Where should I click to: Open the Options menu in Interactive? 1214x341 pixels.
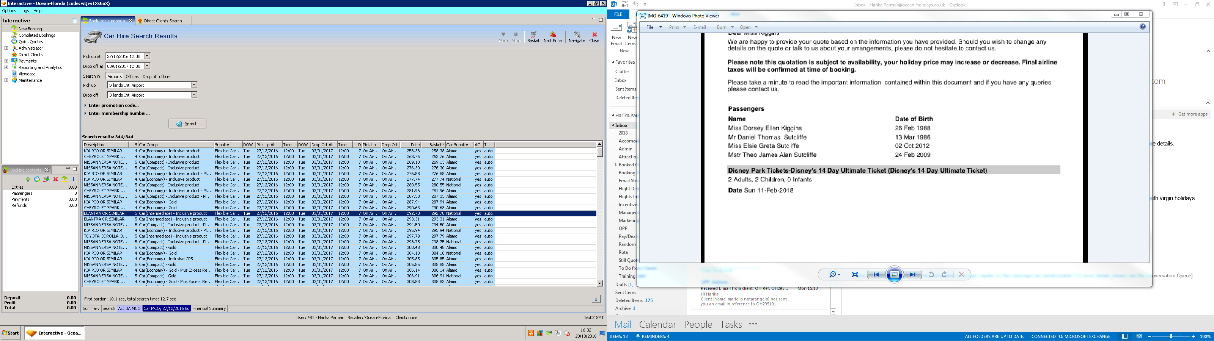pyautogui.click(x=9, y=11)
